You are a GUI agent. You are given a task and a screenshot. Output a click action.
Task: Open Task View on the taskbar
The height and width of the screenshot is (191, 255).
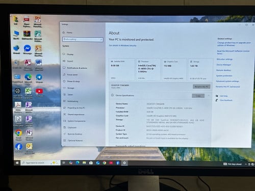pos(64,162)
